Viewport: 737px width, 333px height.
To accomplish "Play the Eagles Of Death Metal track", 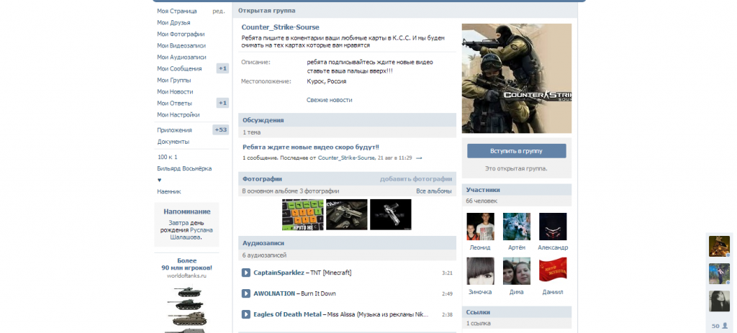I will (245, 314).
